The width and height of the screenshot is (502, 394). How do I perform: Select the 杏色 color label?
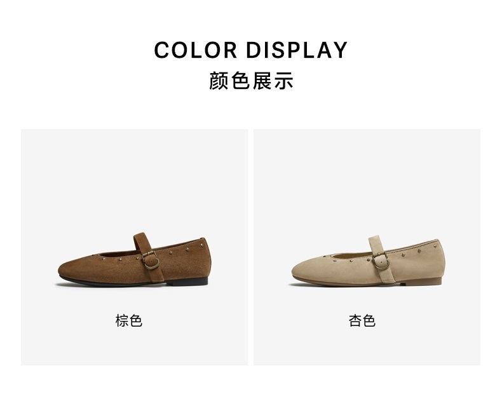(x=362, y=320)
